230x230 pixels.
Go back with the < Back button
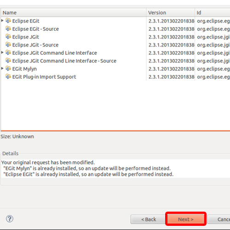click(148, 219)
